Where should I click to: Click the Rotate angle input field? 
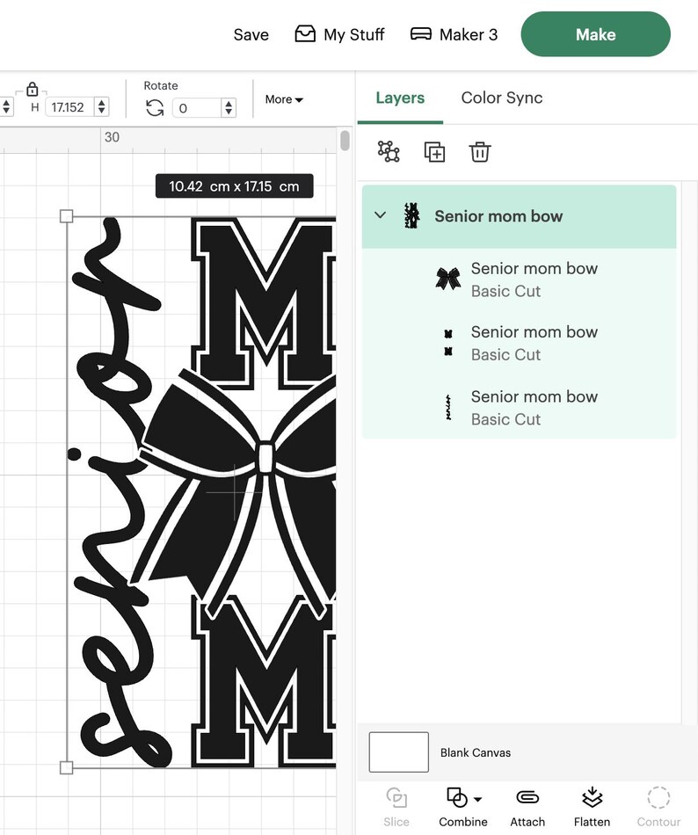pos(196,108)
